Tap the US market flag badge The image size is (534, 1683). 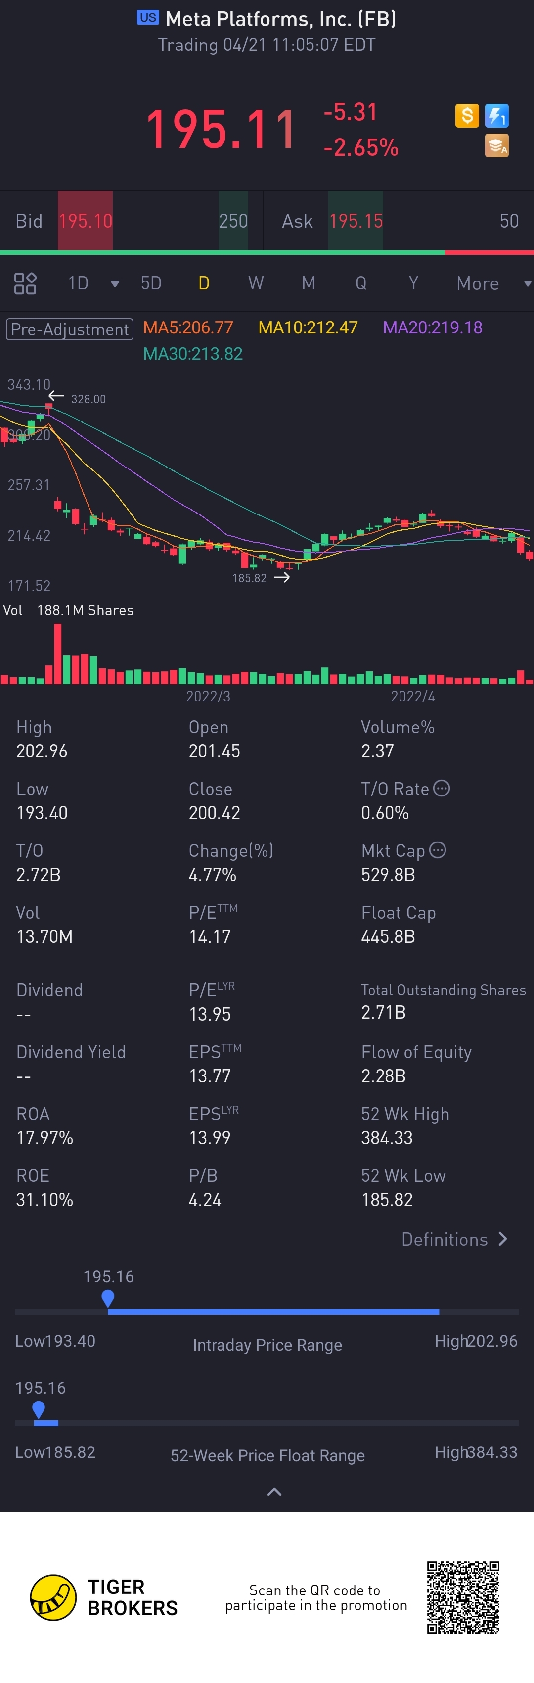point(147,18)
